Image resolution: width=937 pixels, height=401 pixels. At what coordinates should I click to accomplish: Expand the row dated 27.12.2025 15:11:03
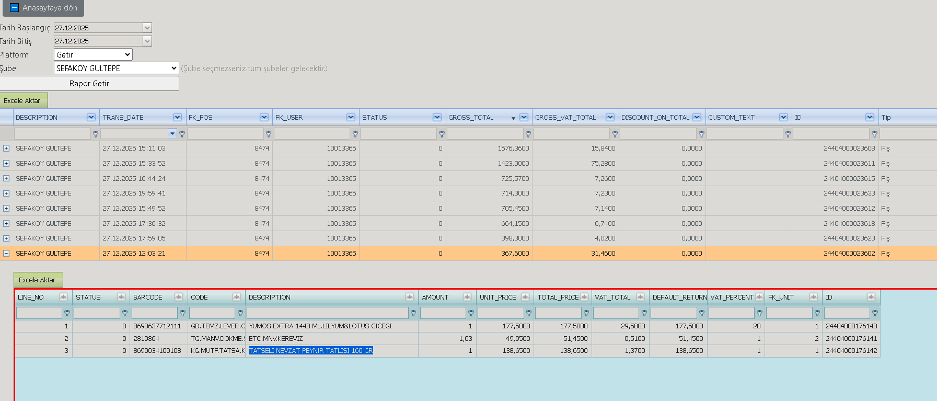click(6, 148)
